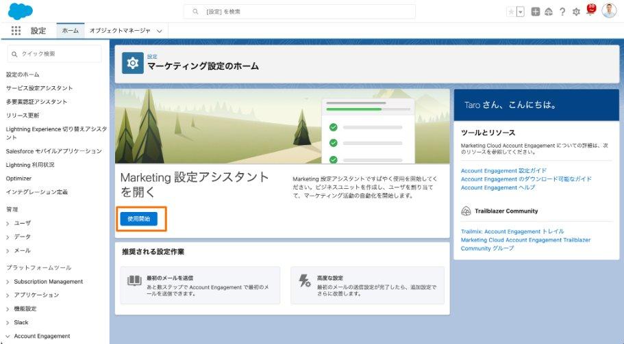
Task: Click the Trailblazer Community icon
Action: pyautogui.click(x=466, y=211)
